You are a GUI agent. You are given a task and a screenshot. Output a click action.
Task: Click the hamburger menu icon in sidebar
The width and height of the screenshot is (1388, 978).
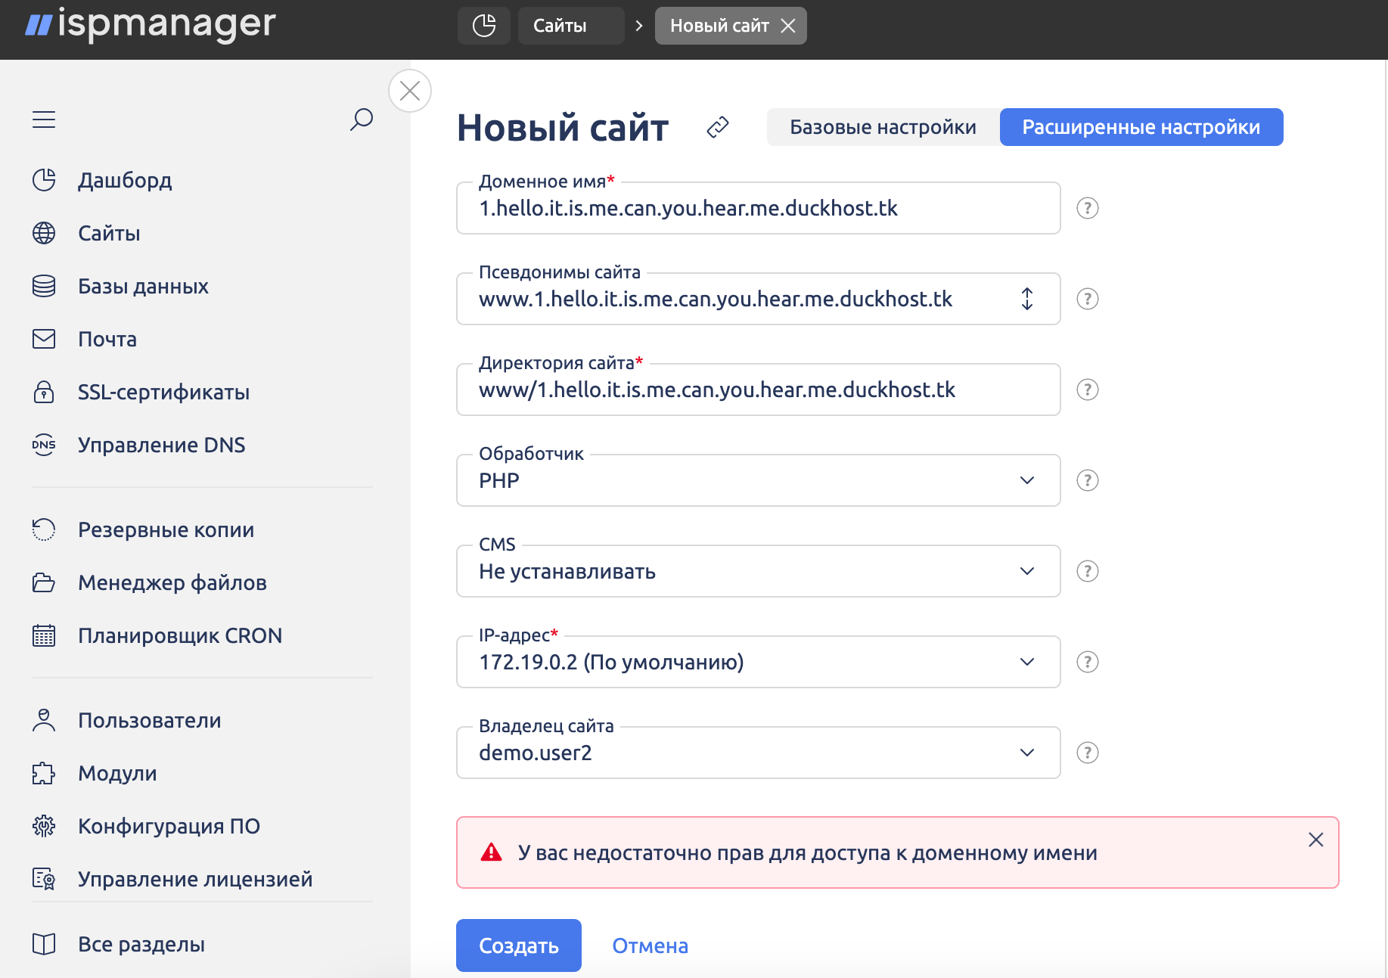point(44,120)
